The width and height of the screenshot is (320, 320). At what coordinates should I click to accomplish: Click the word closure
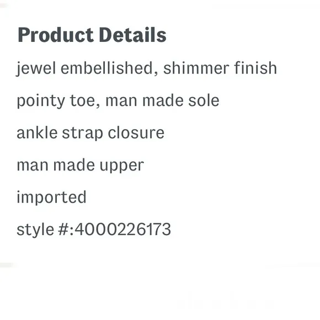coord(136,132)
